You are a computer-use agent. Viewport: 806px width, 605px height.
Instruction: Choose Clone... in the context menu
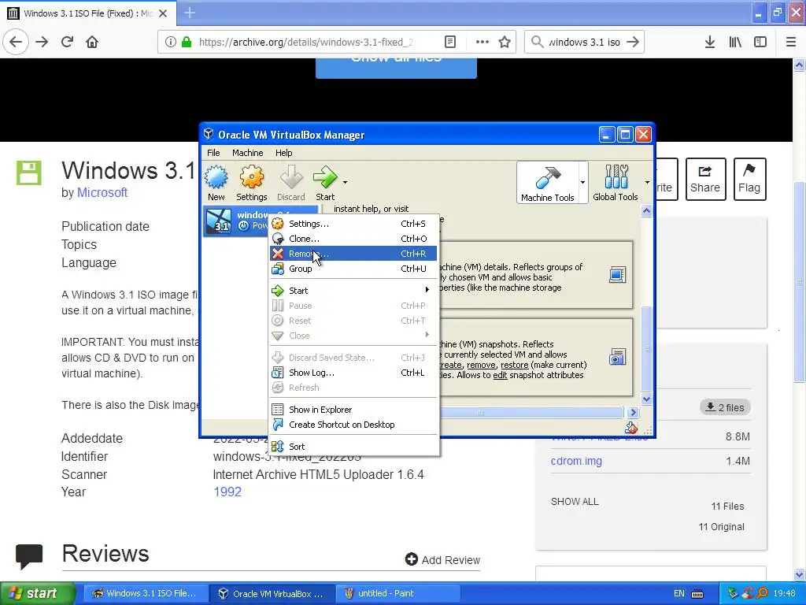353,239
